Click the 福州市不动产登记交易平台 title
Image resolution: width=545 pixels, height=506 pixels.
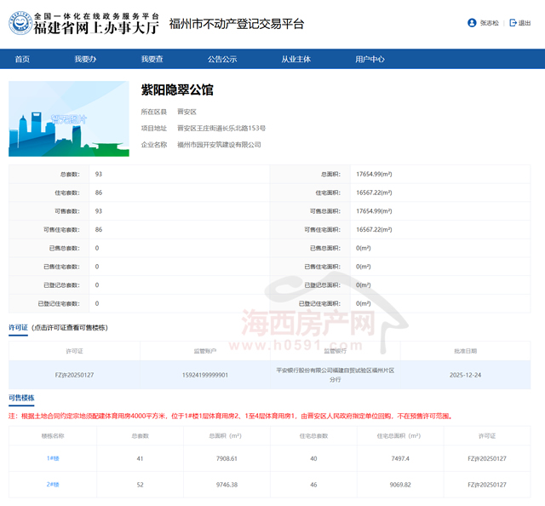point(236,24)
